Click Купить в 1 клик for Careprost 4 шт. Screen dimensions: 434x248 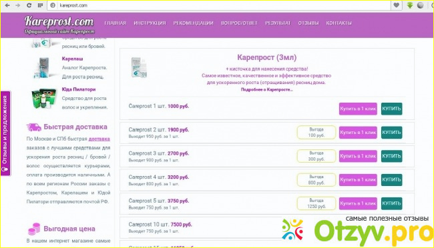(358, 180)
